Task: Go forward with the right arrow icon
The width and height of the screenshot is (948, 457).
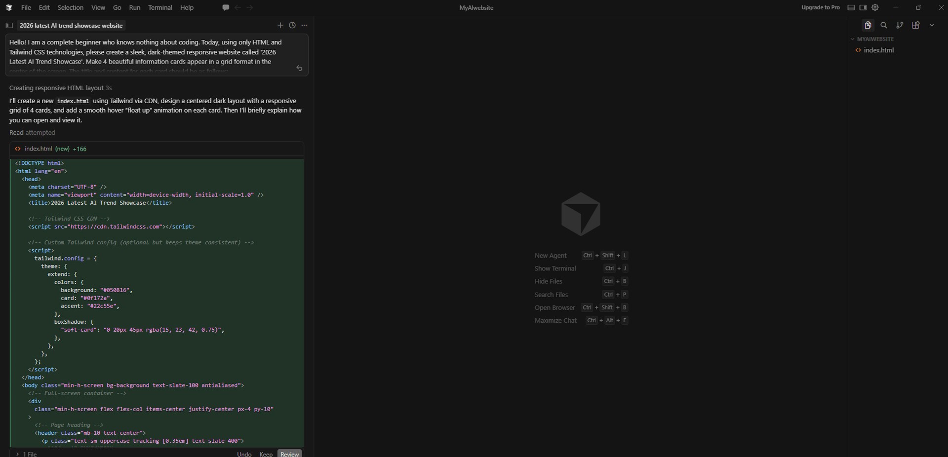Action: (x=250, y=7)
